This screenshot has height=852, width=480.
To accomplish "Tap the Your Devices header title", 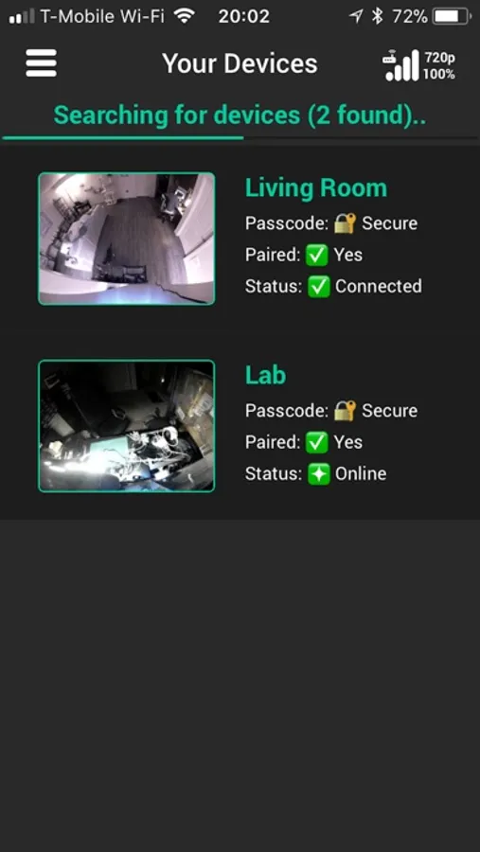I will click(240, 63).
